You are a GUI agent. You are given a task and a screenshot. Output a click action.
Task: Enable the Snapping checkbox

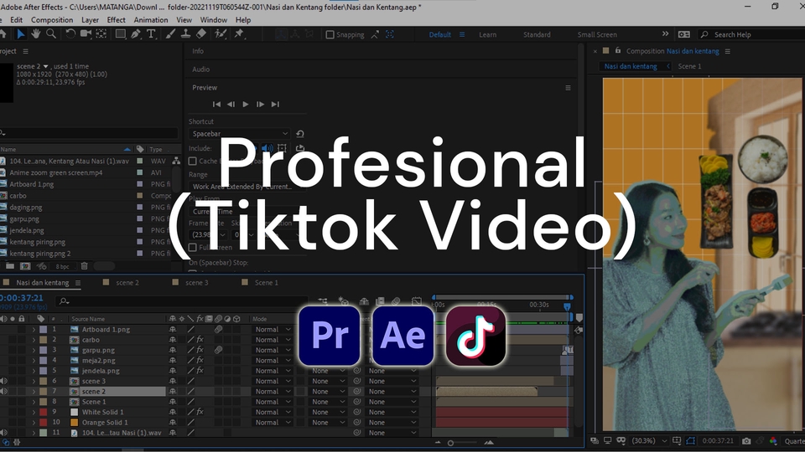point(330,34)
